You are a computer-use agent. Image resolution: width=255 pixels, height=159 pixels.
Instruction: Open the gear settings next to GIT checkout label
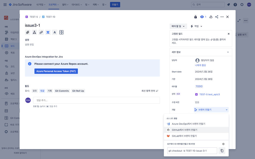click(223, 144)
